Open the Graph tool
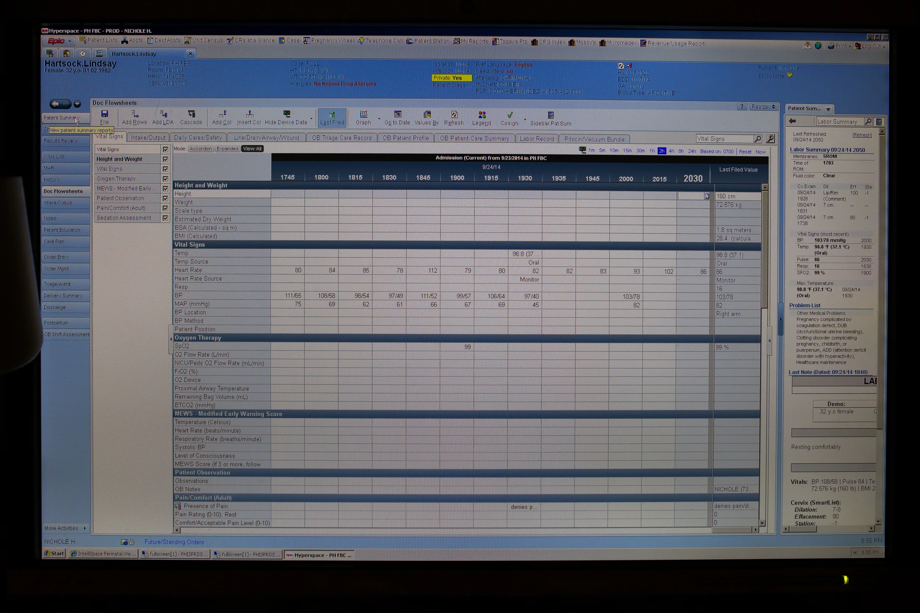The height and width of the screenshot is (613, 920). tap(363, 114)
